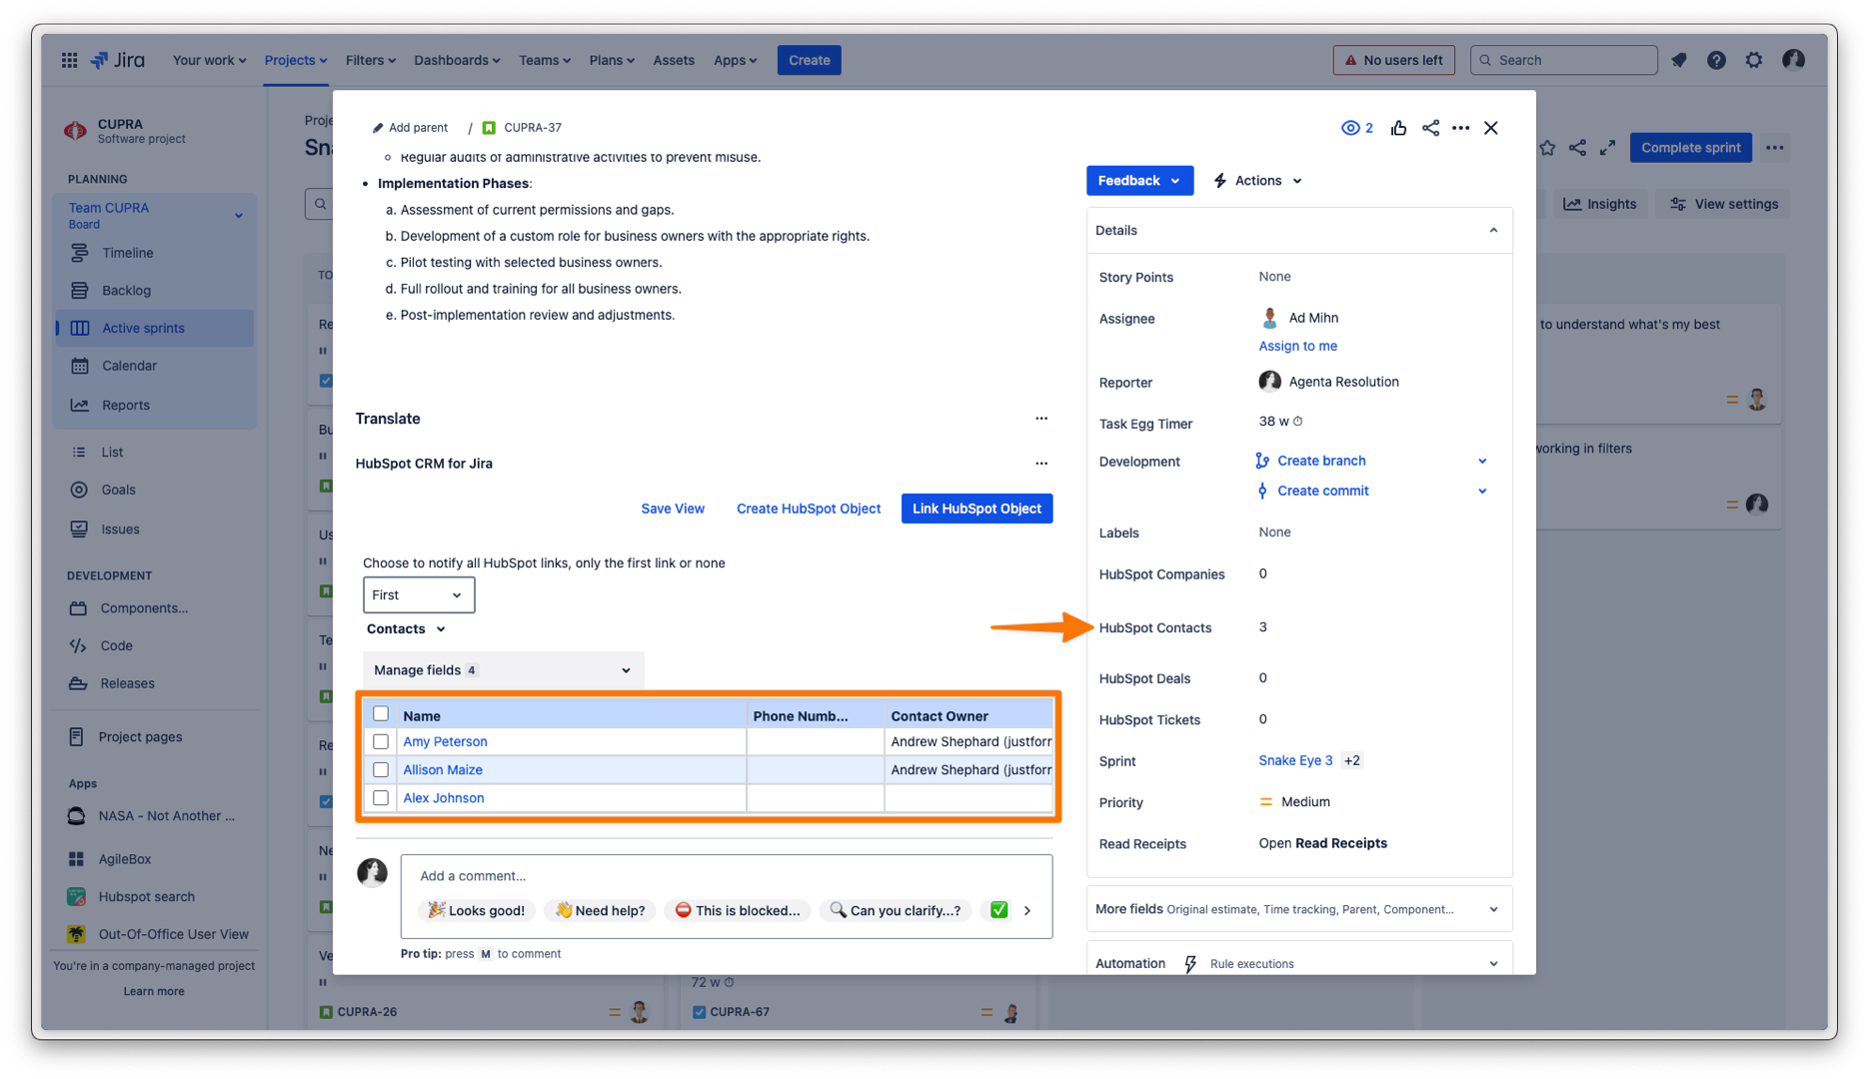Open the settings gear icon

[1754, 60]
